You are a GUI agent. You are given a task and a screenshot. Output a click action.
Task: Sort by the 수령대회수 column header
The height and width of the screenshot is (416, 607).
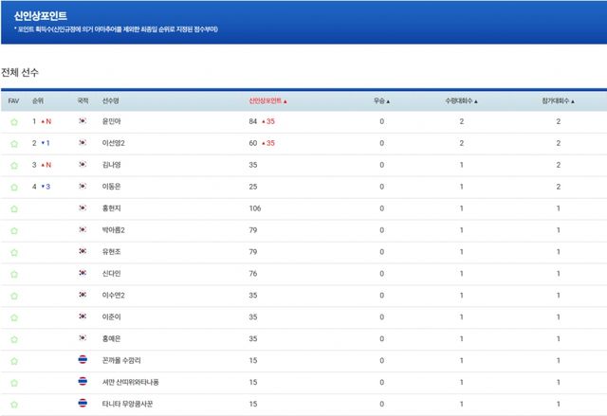(461, 100)
